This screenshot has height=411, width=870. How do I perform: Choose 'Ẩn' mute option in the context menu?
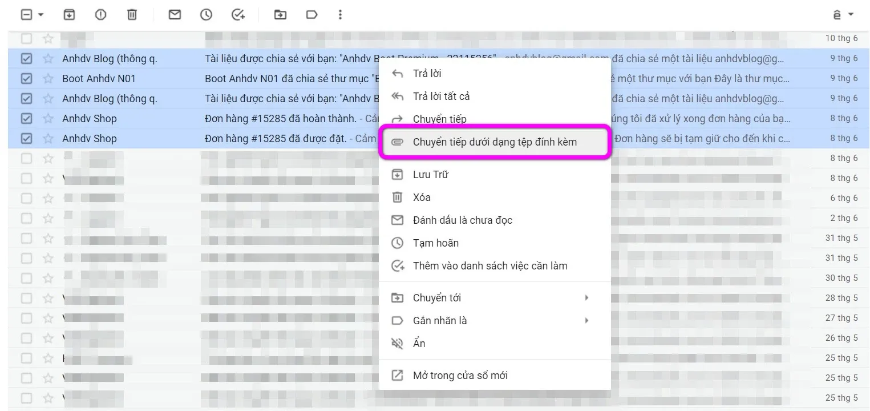(495, 344)
